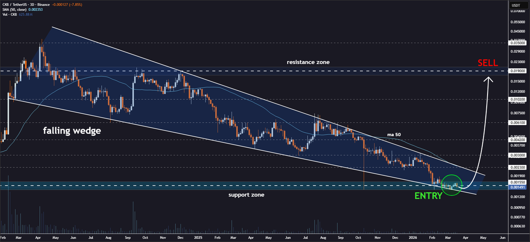Select the "resistance zone" text label
This screenshot has height=242, width=530.
308,62
